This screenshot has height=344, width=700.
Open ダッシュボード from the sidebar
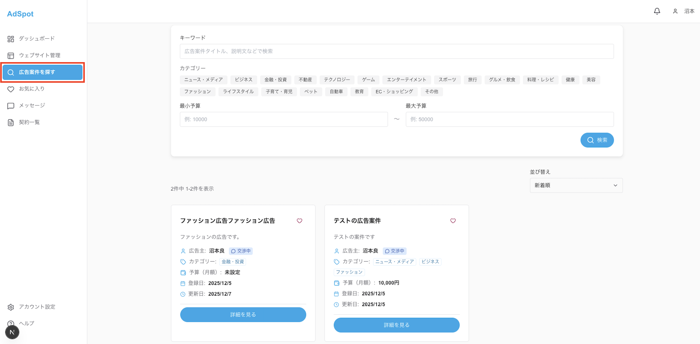point(36,38)
